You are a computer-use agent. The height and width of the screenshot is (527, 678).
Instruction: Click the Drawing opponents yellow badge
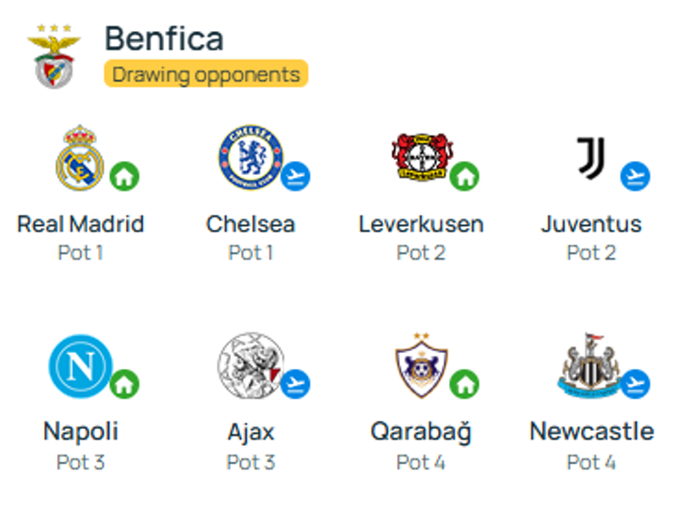click(205, 73)
